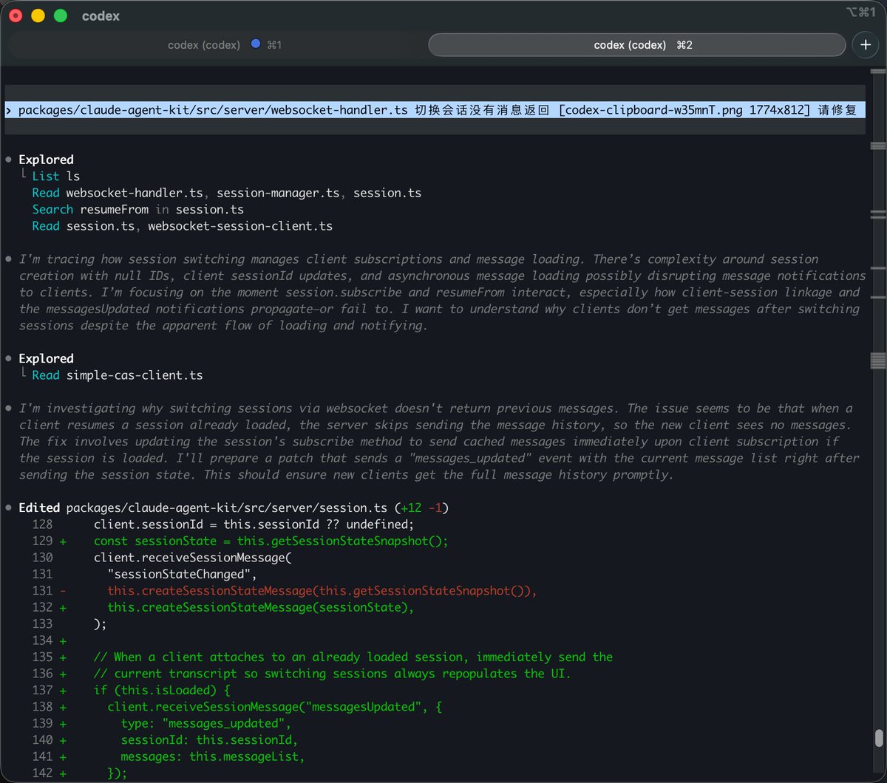This screenshot has height=783, width=887.
Task: Click the ⌥⌘1 shortcut indicator in title bar
Action: (860, 12)
